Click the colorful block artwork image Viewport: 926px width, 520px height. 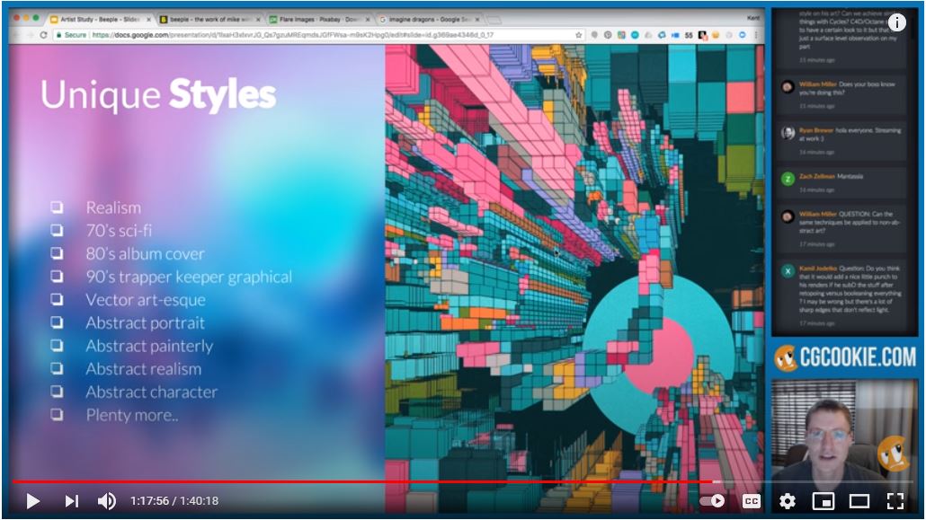(574, 278)
